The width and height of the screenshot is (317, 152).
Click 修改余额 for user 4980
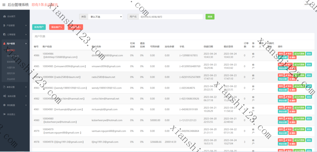click(x=283, y=122)
